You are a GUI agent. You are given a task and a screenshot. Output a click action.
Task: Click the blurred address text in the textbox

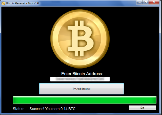[80, 79]
